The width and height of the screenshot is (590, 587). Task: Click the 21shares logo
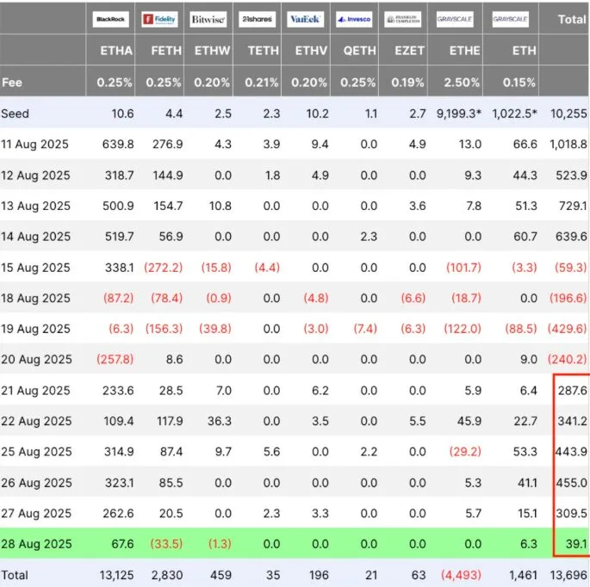[257, 19]
